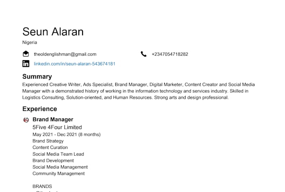
Task: Click the summary paragraph text
Action: 138,91
